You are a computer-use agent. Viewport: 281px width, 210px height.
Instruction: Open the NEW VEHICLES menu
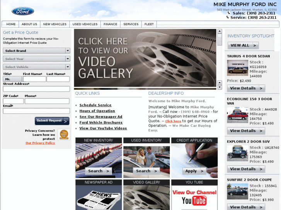(x=54, y=24)
